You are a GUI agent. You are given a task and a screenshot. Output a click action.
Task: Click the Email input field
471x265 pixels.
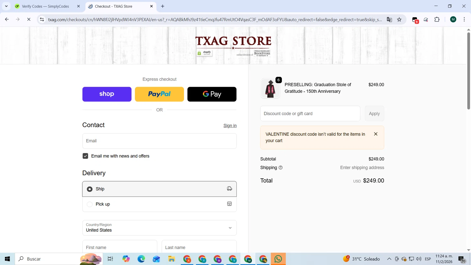tap(160, 141)
